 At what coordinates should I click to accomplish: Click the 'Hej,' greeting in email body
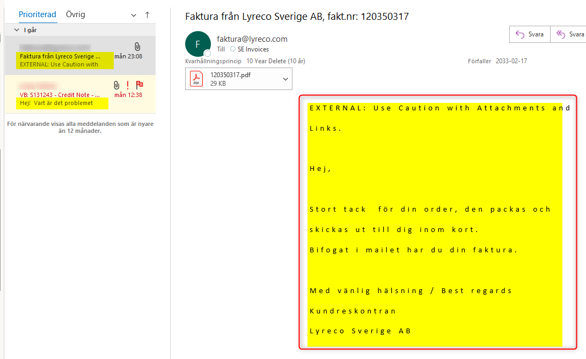click(x=320, y=169)
